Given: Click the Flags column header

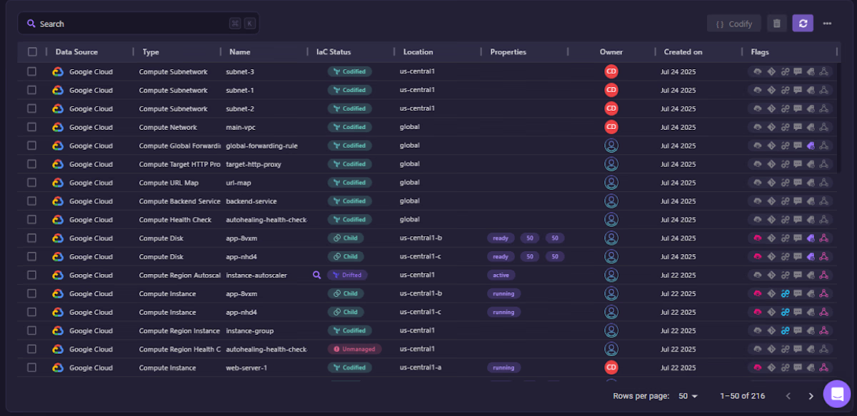Looking at the screenshot, I should [760, 52].
